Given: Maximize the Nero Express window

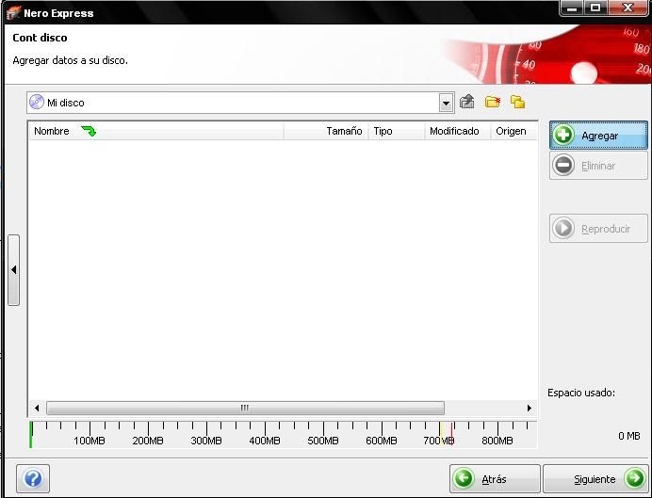Looking at the screenshot, I should [x=595, y=8].
